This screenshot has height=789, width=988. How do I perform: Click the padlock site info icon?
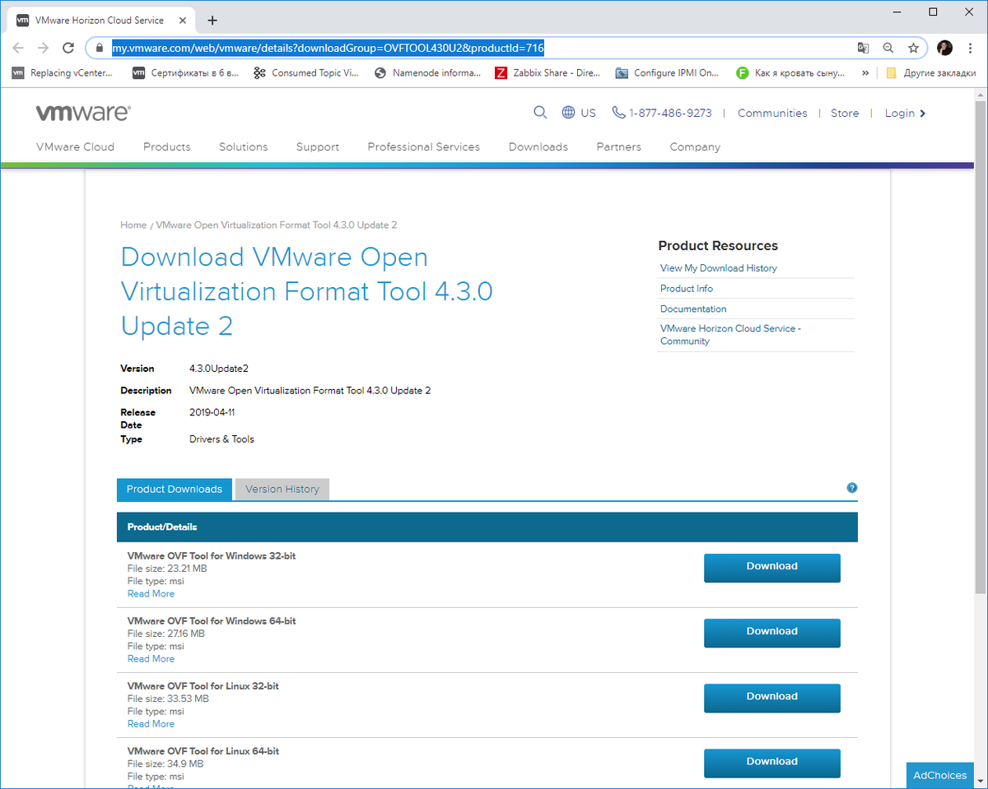tap(100, 48)
